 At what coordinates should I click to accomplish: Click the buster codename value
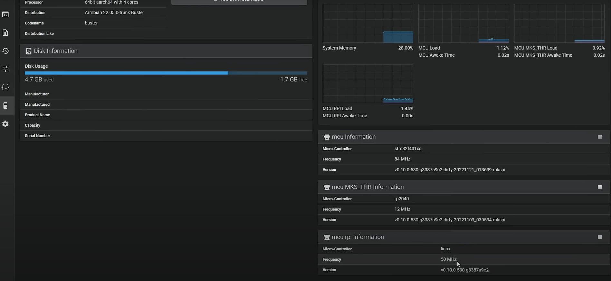[x=91, y=23]
